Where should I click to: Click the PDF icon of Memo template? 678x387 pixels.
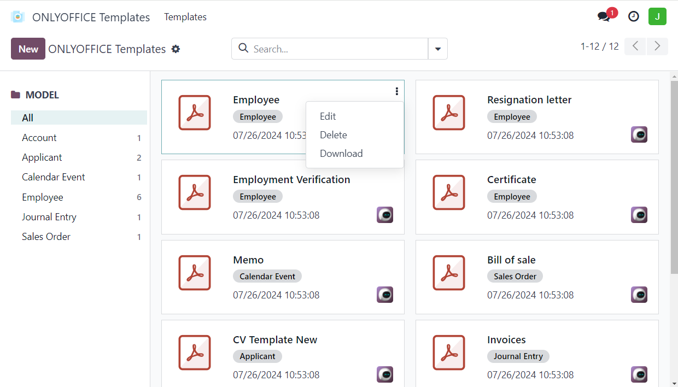(195, 273)
